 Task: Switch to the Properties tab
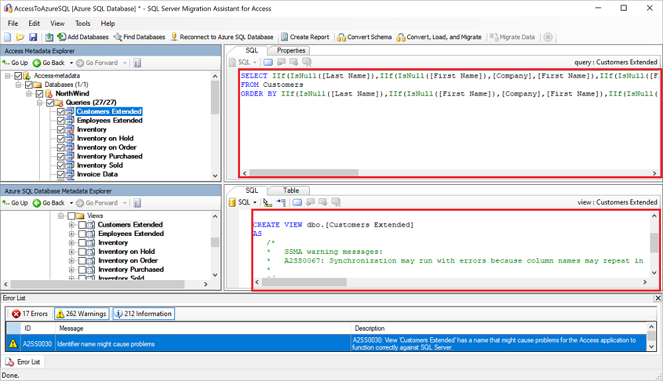click(291, 50)
